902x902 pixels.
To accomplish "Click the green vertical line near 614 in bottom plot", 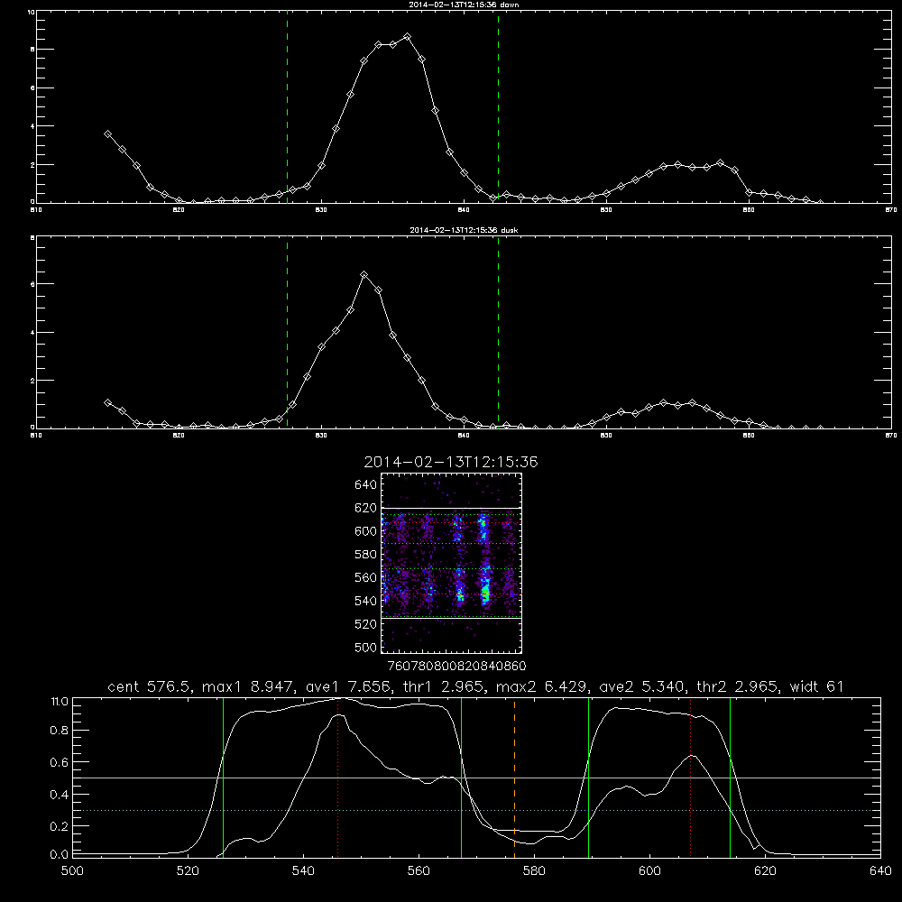I will pos(730,777).
